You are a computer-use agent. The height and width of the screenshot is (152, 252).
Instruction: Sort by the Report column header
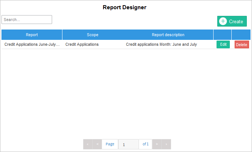[x=32, y=35]
